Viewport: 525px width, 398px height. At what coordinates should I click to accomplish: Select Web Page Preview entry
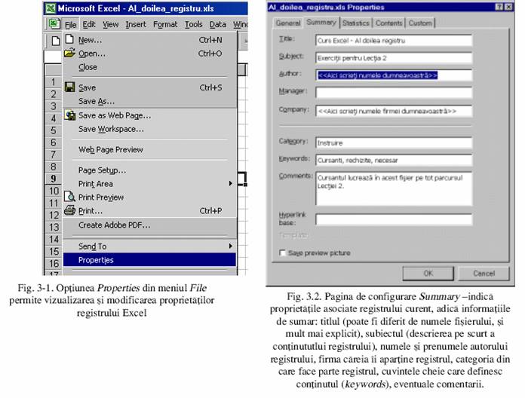point(149,149)
